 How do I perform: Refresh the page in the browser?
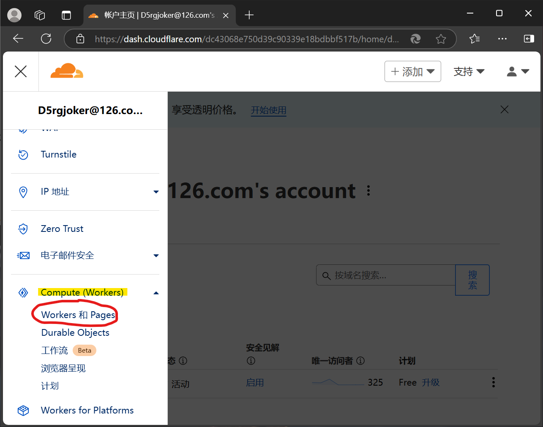tap(46, 39)
